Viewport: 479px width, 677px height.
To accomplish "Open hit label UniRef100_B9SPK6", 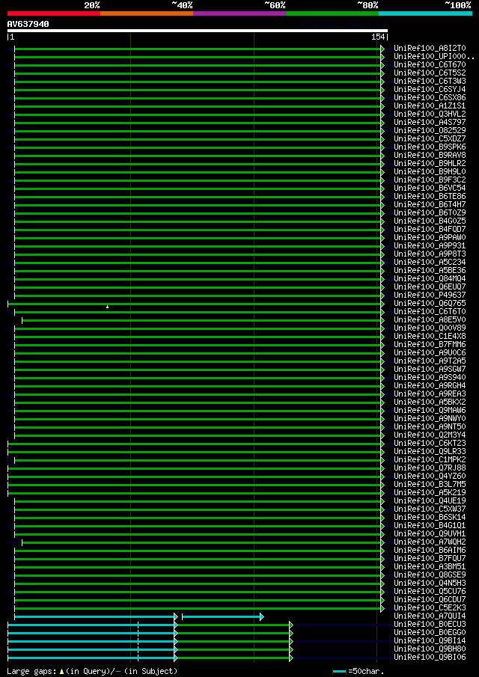I will (430, 147).
